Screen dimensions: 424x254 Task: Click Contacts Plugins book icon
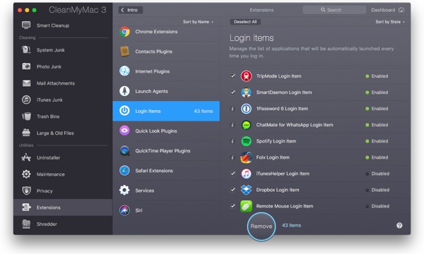124,52
